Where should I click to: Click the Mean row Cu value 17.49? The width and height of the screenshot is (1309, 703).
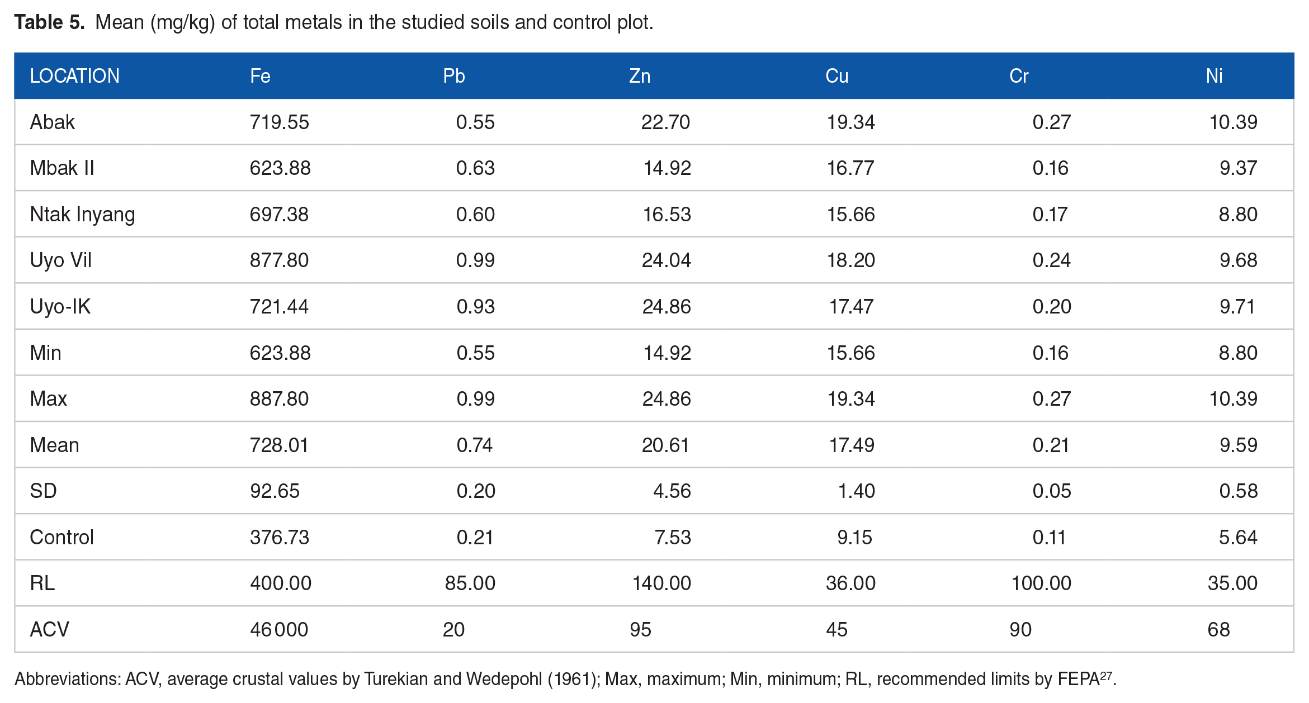click(x=851, y=445)
